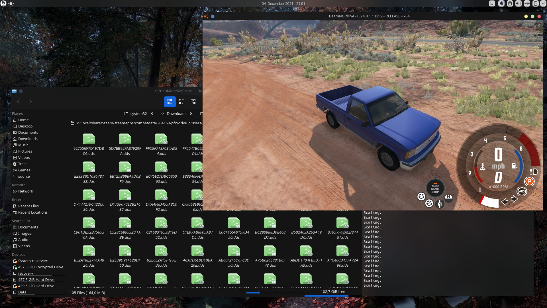
Task: Toggle the headlights indicator icon
Action: pyautogui.click(x=534, y=172)
